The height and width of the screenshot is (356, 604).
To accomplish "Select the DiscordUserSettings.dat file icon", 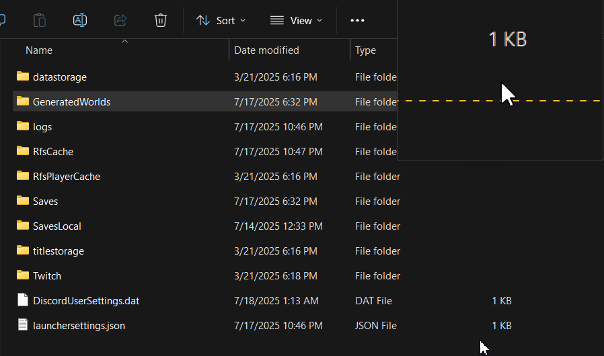I will (x=23, y=300).
